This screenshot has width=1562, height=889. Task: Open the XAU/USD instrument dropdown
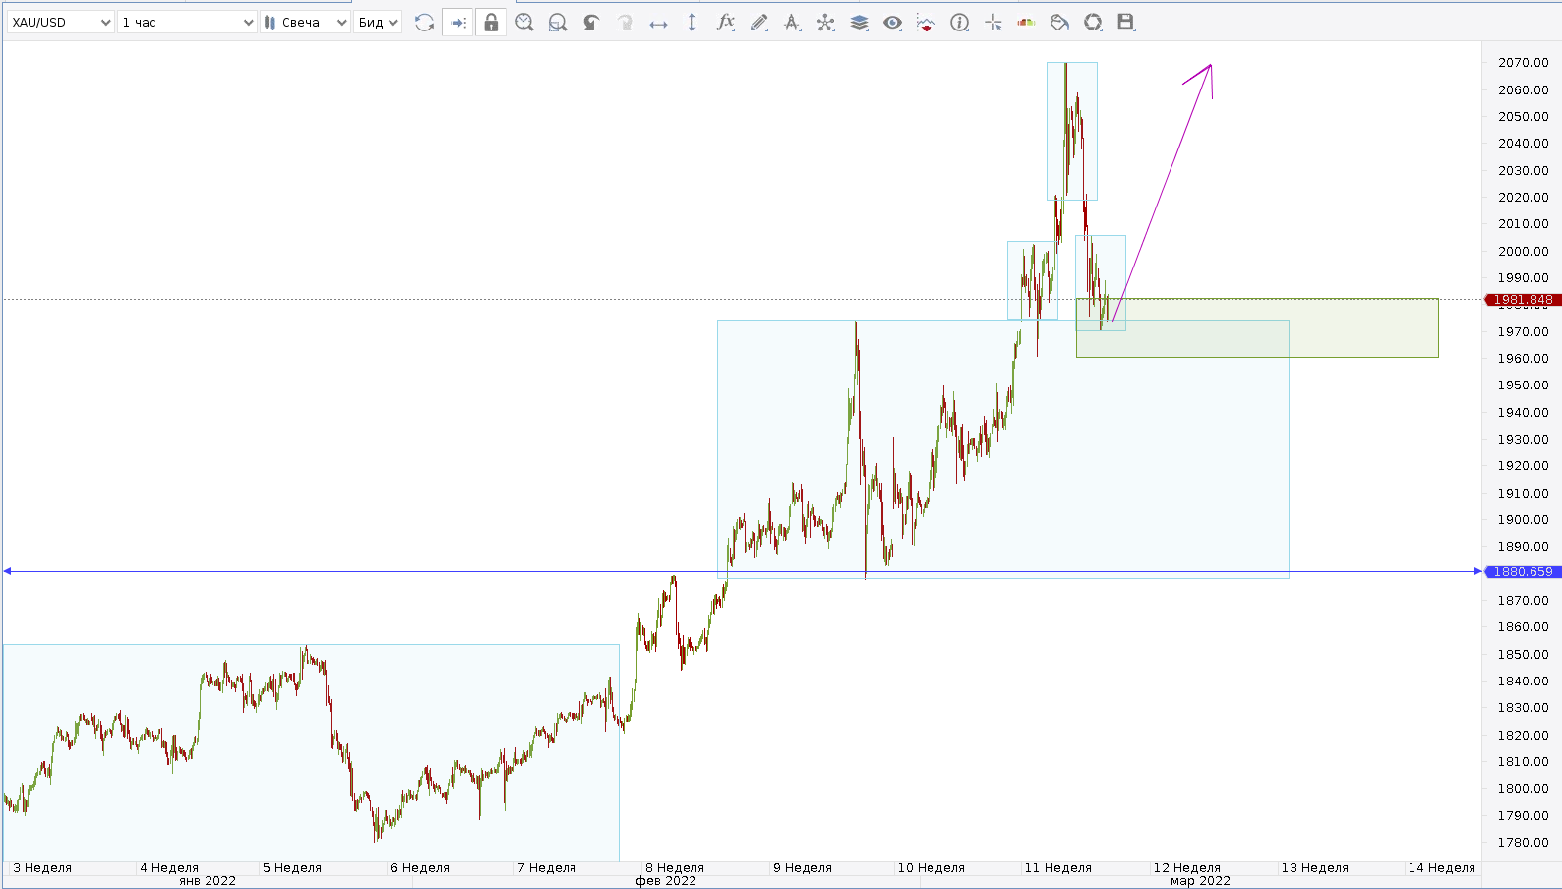click(61, 22)
